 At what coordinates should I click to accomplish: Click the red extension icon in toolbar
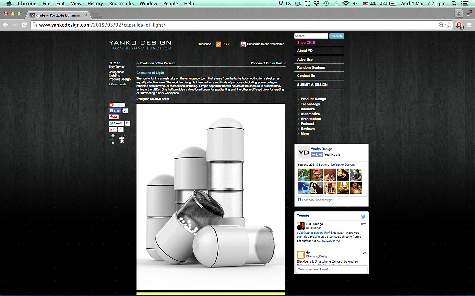459,25
